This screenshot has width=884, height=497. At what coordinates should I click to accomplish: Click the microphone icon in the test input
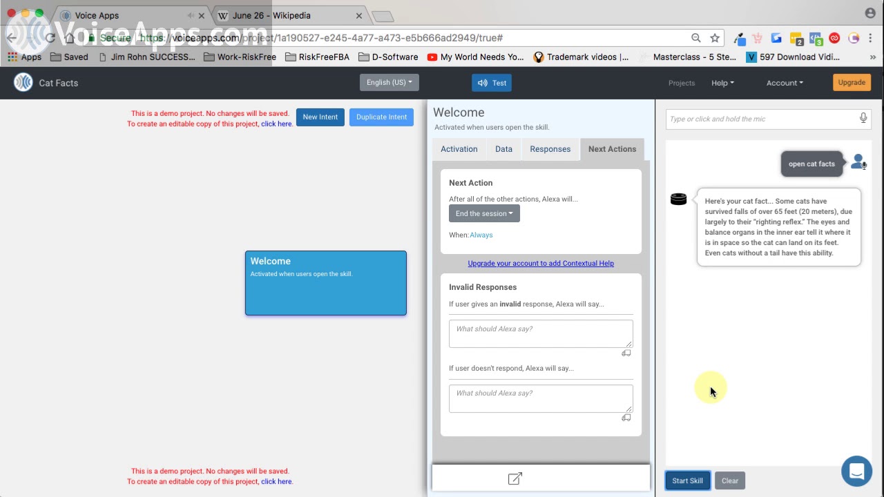coord(863,119)
